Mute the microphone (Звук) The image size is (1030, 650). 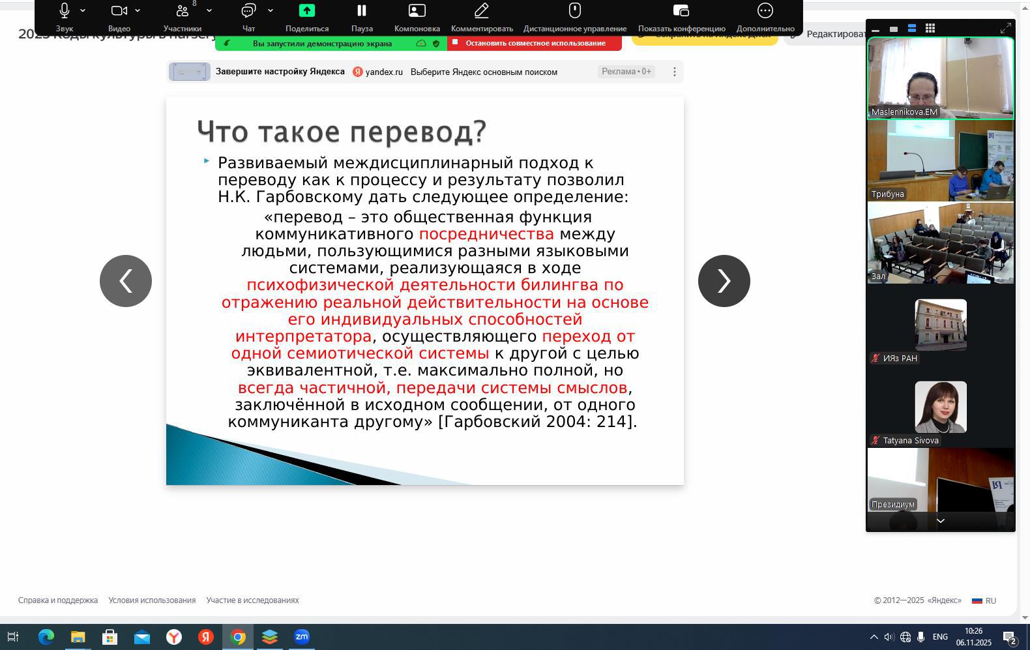click(65, 11)
